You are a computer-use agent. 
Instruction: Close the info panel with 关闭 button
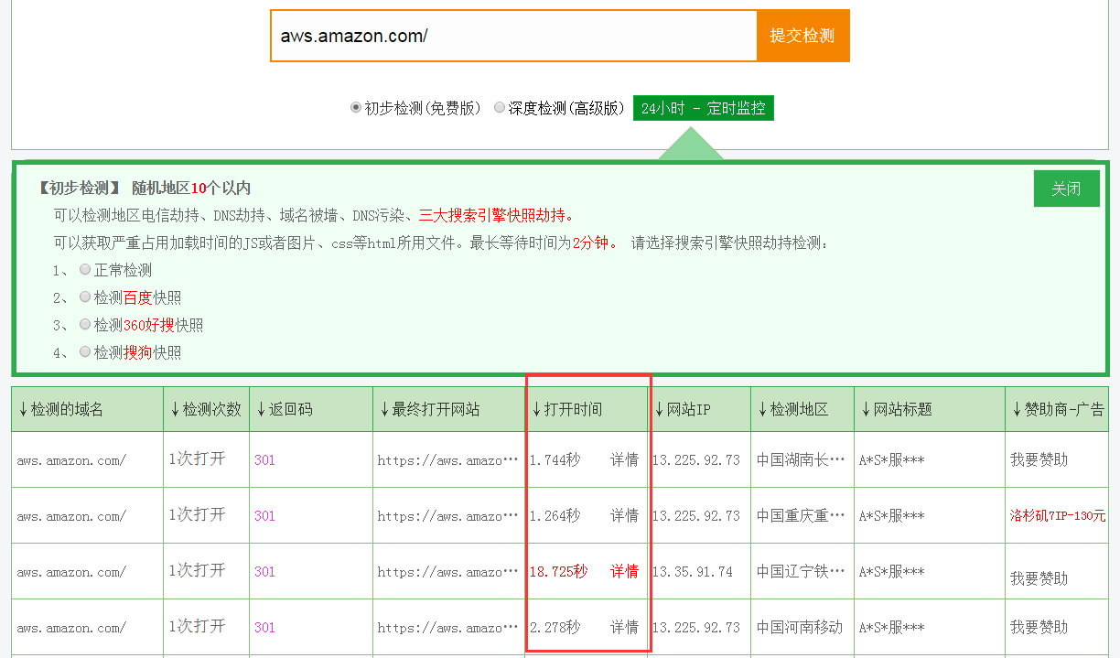click(x=1066, y=189)
